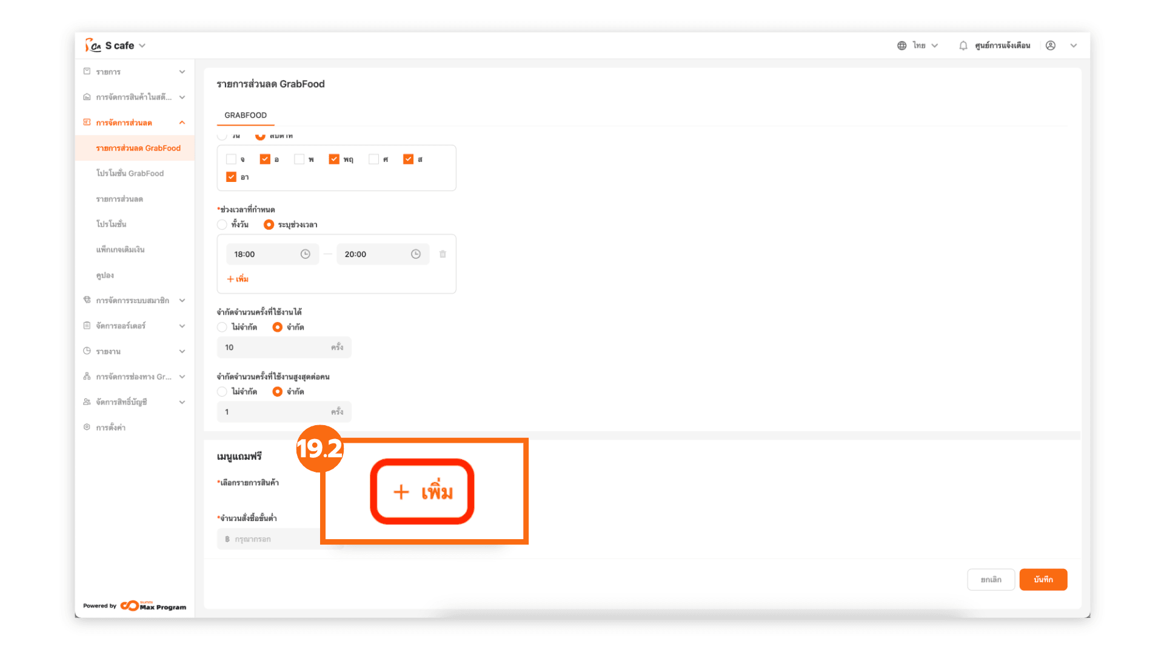Click the user account profile icon
1164x655 pixels.
pyautogui.click(x=1051, y=45)
